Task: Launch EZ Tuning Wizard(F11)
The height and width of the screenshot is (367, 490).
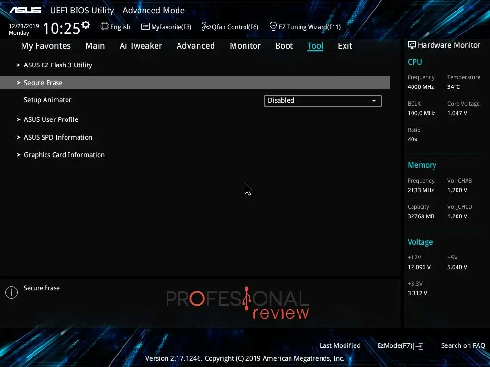Action: click(305, 27)
